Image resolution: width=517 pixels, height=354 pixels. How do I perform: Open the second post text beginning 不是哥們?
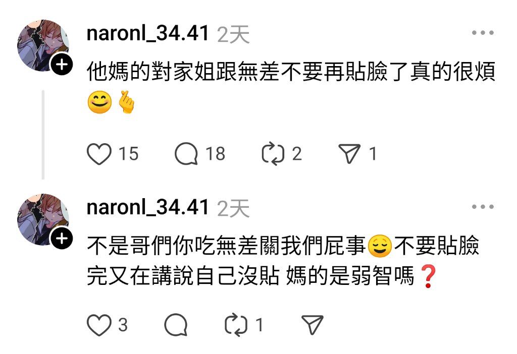[283, 261]
